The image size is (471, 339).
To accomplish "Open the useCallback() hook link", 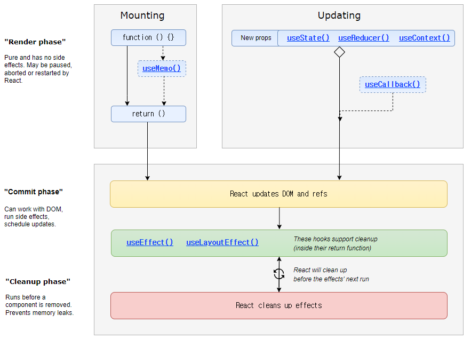I will [x=392, y=84].
